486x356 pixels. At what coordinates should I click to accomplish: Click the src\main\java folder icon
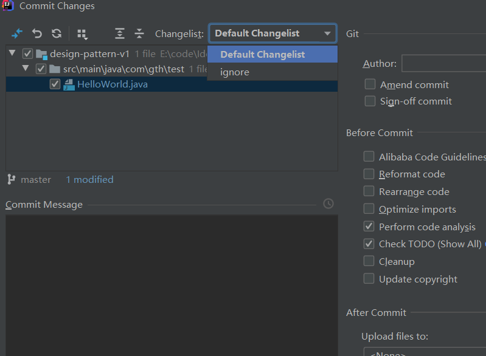pyautogui.click(x=55, y=69)
